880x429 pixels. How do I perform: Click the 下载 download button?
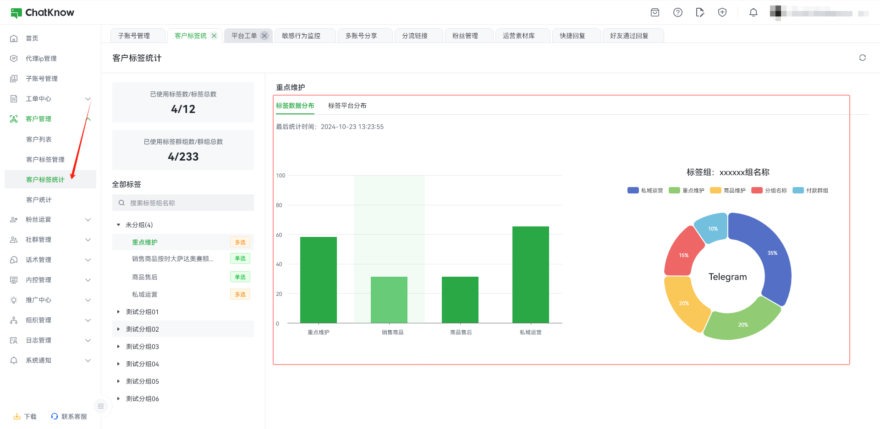coord(25,417)
